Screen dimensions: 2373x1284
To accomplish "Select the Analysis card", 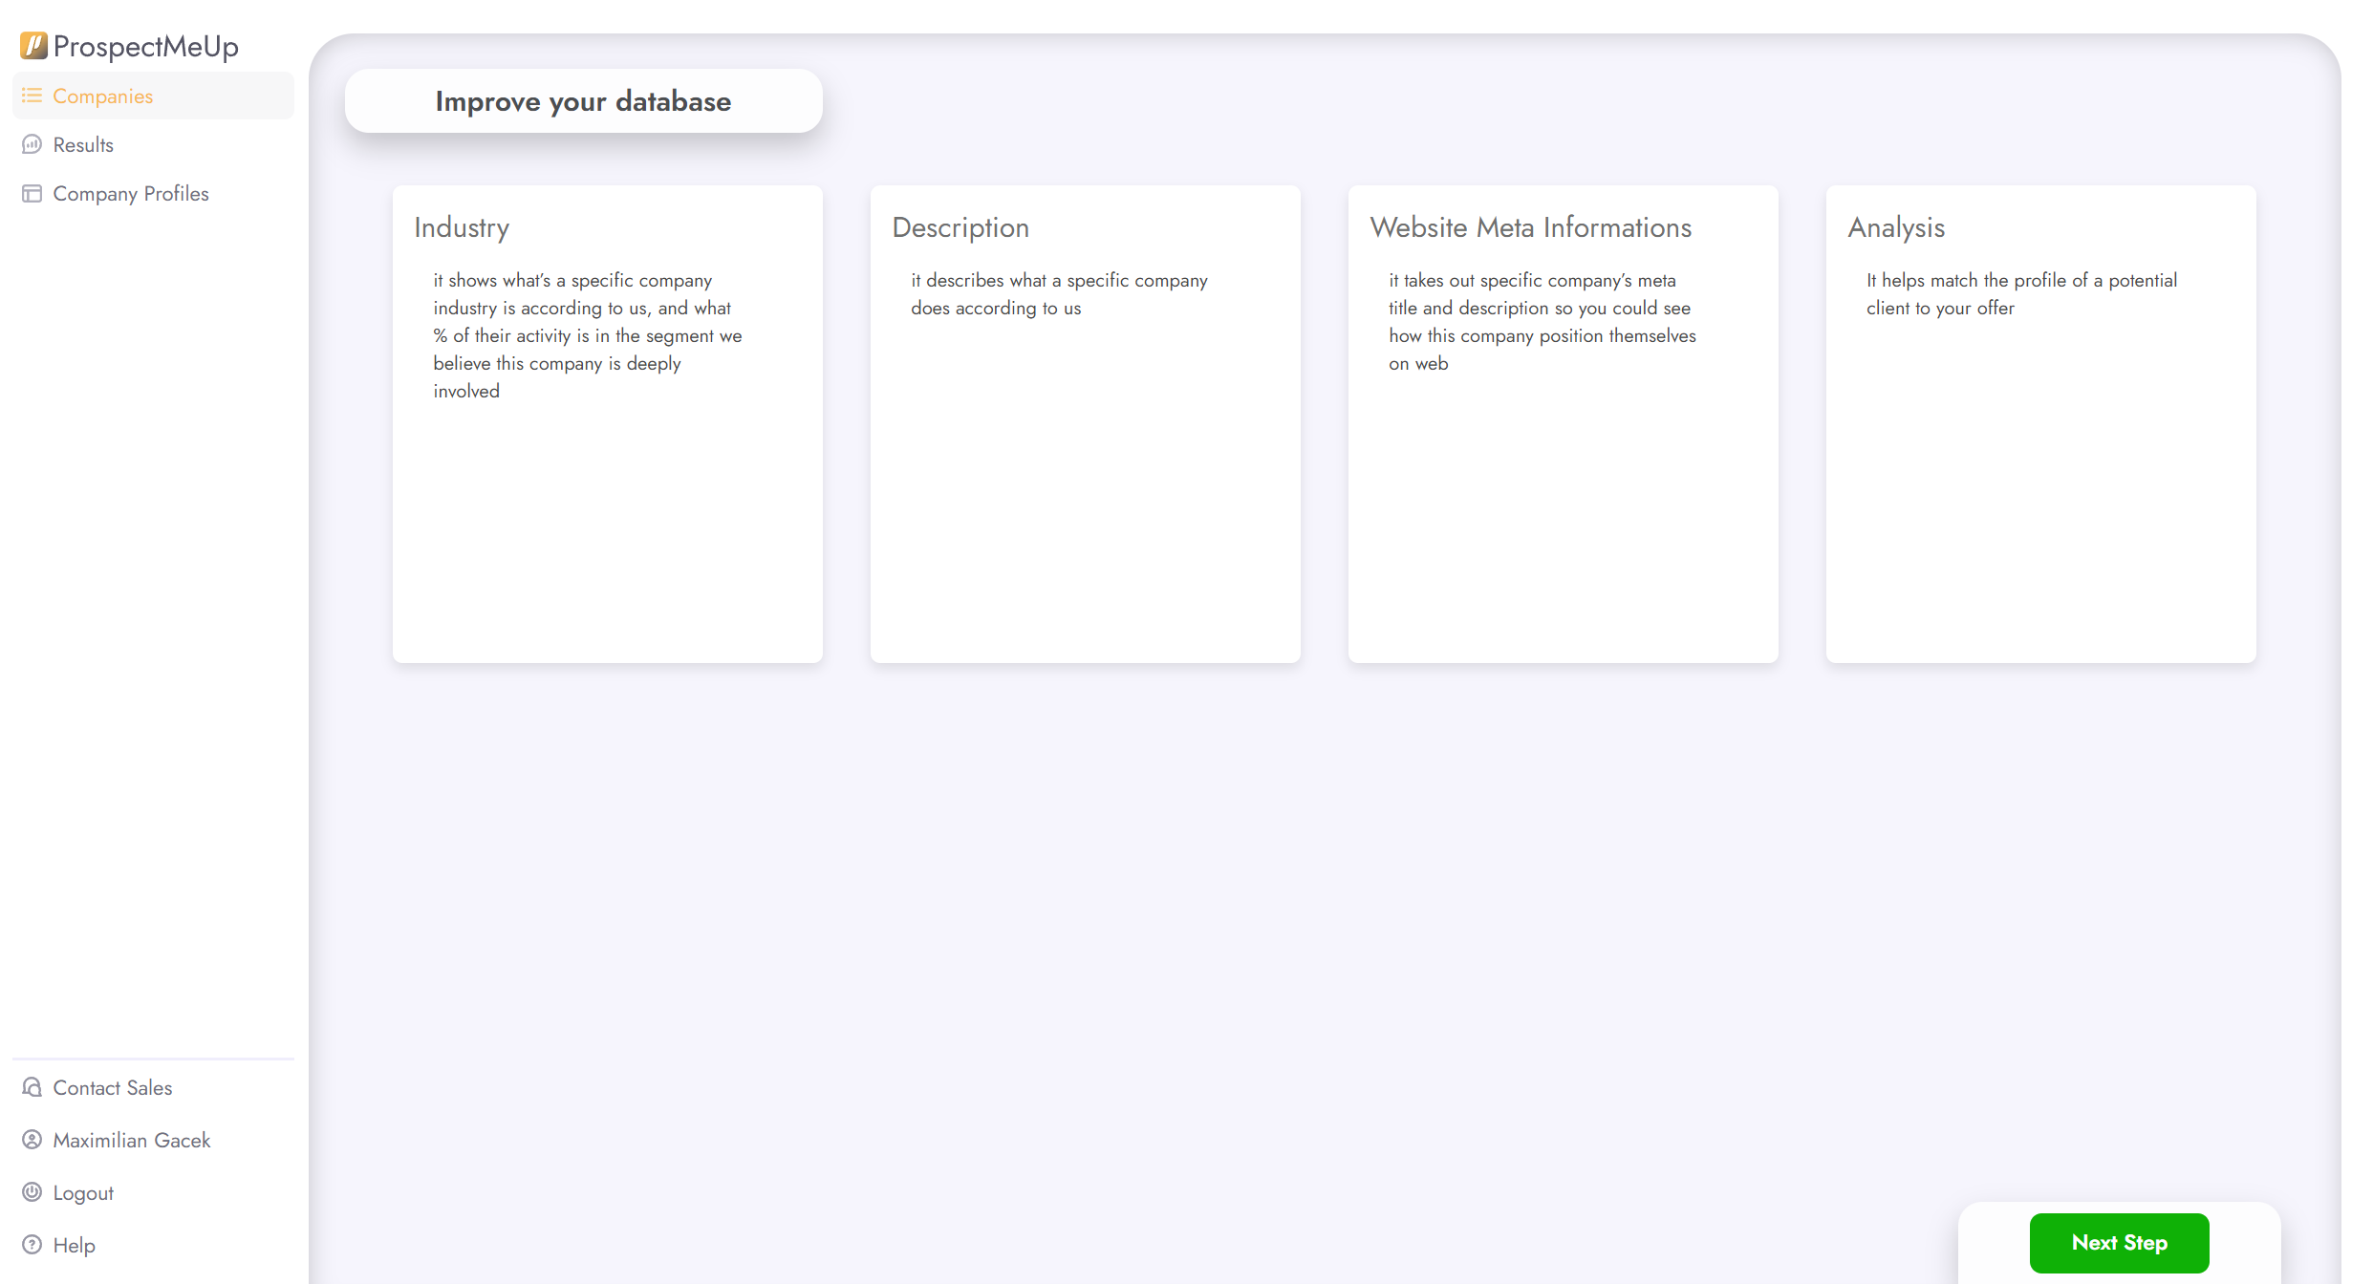I will [x=2040, y=423].
